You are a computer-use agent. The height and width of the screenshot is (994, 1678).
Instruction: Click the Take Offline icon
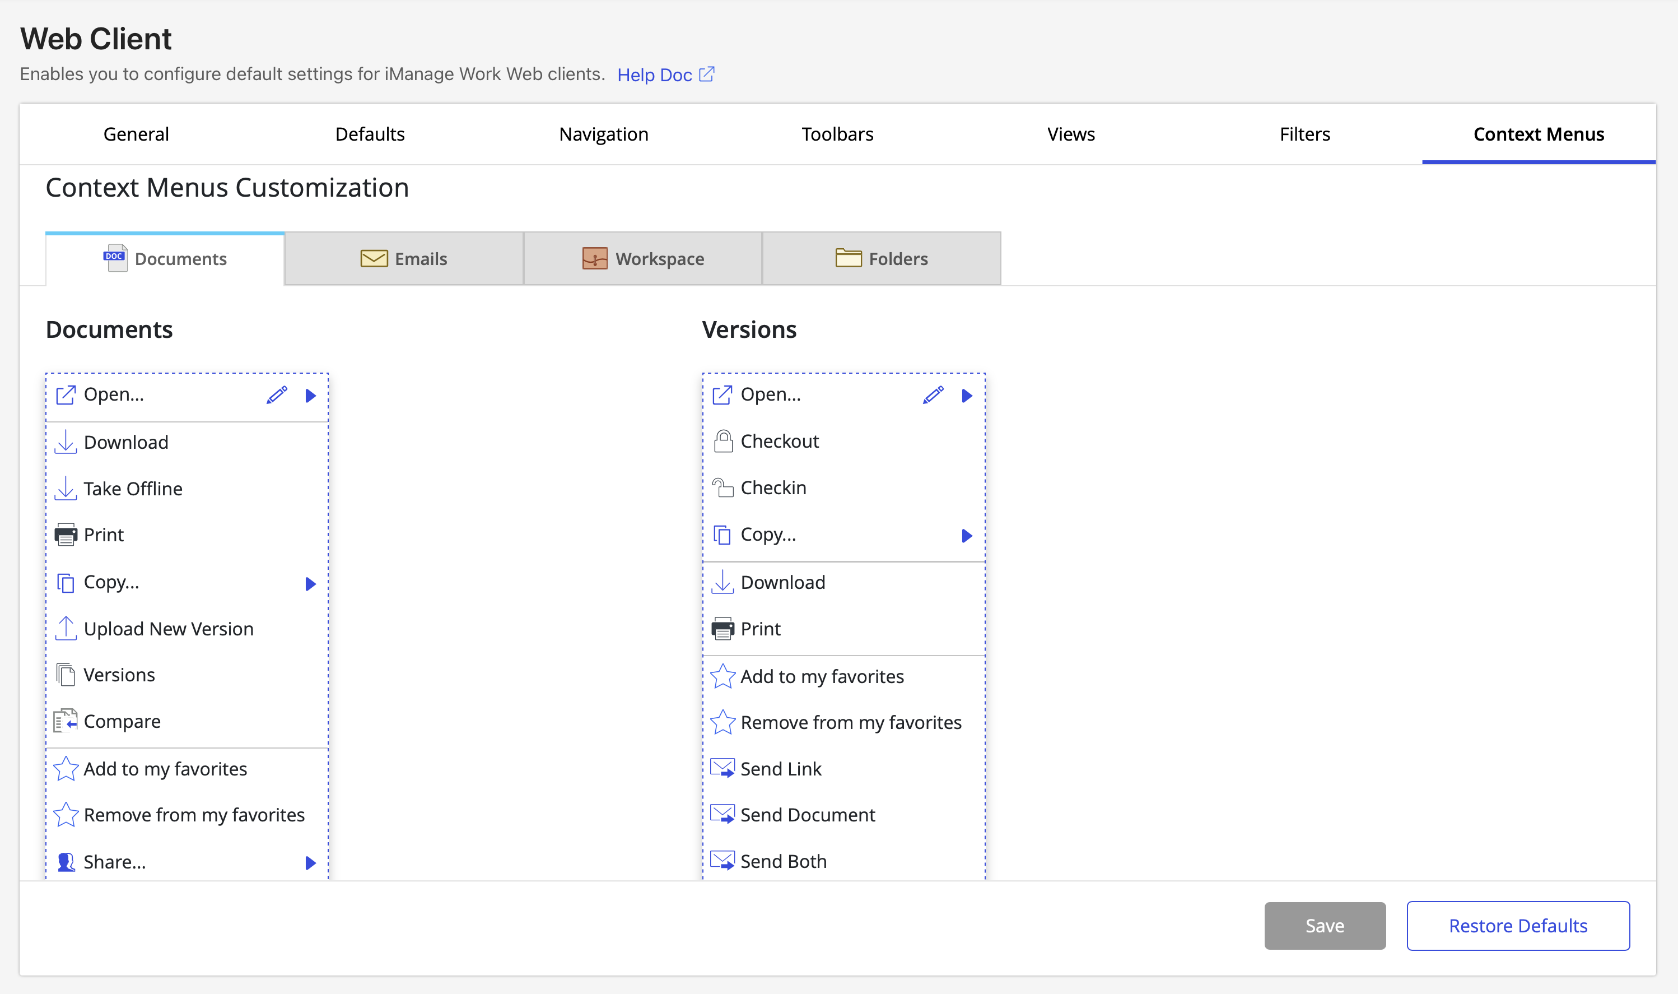click(65, 488)
